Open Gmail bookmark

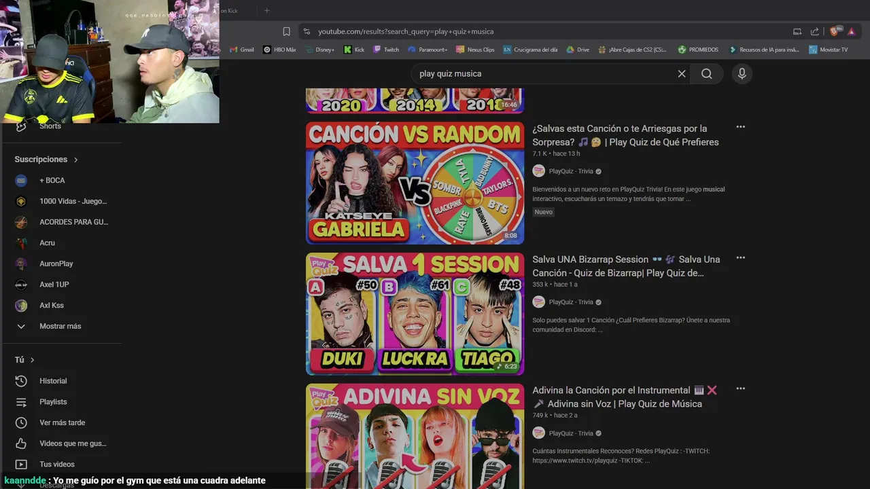pyautogui.click(x=242, y=50)
